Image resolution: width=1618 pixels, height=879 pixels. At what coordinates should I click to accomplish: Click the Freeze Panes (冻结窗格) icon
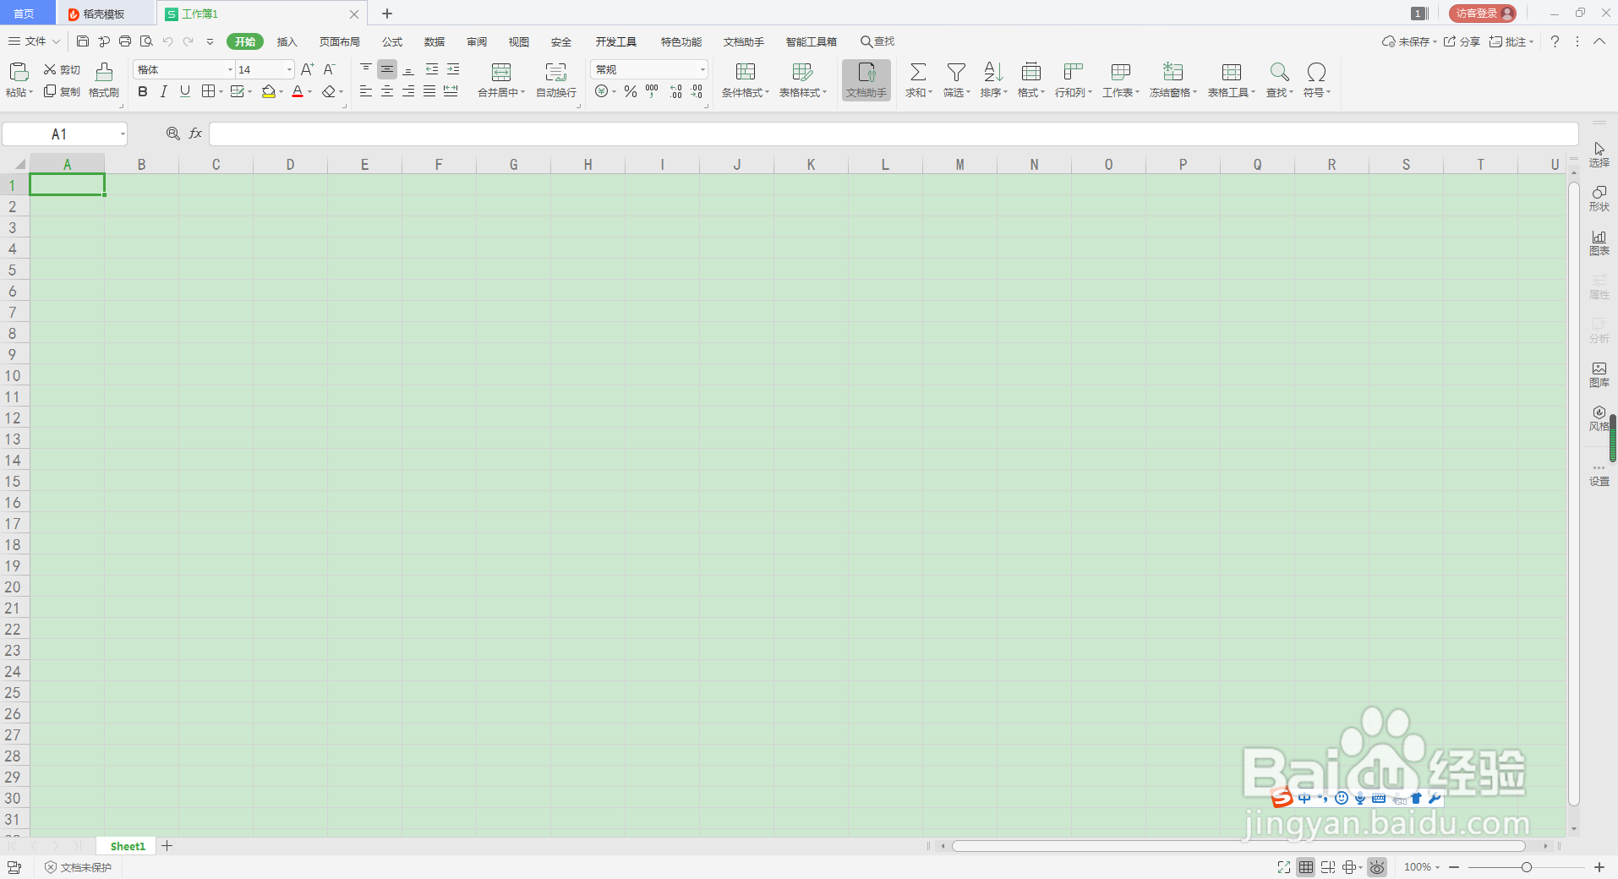pos(1173,72)
